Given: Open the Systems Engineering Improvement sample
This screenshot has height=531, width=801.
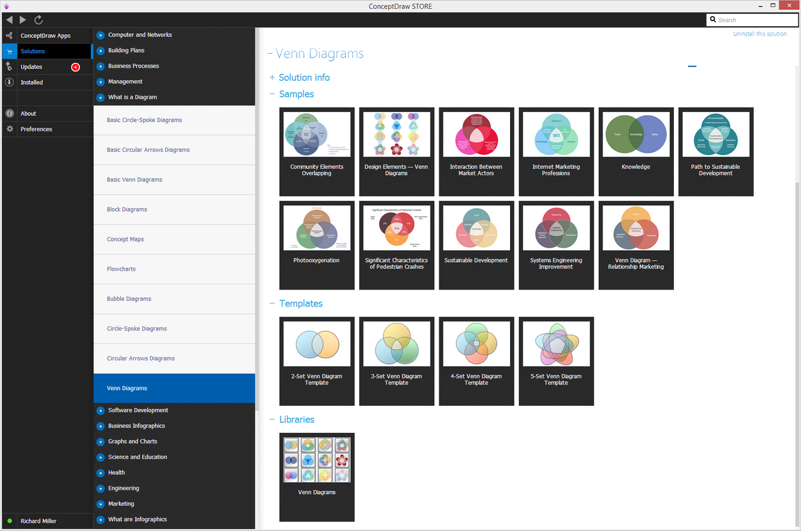Looking at the screenshot, I should click(556, 245).
